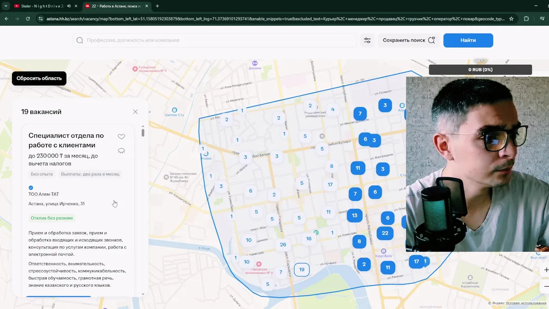The width and height of the screenshot is (549, 309).
Task: Click Сбросить область button
Action: point(39,78)
